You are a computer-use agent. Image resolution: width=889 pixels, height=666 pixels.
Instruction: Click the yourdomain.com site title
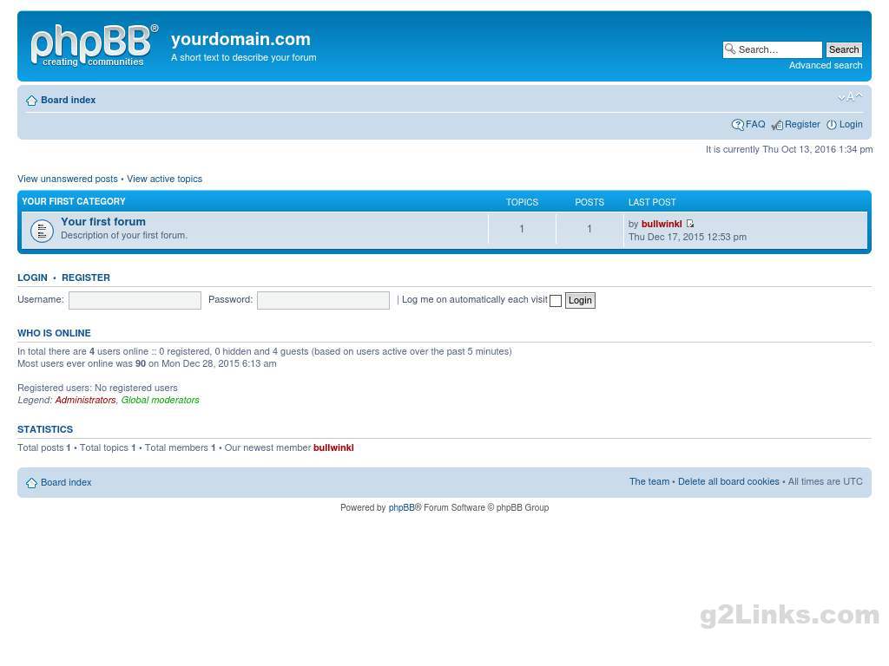click(241, 38)
